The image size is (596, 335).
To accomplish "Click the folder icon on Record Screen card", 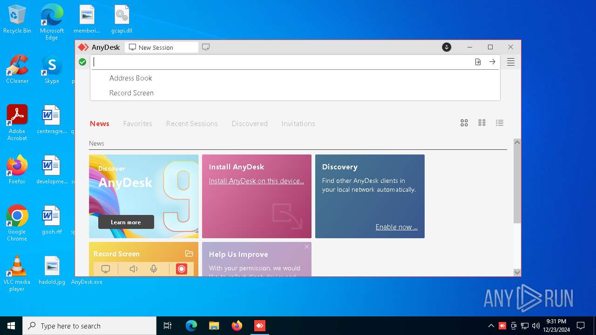I will point(189,254).
